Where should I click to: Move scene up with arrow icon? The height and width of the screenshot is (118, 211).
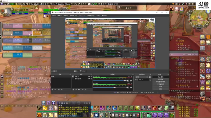[59, 89]
